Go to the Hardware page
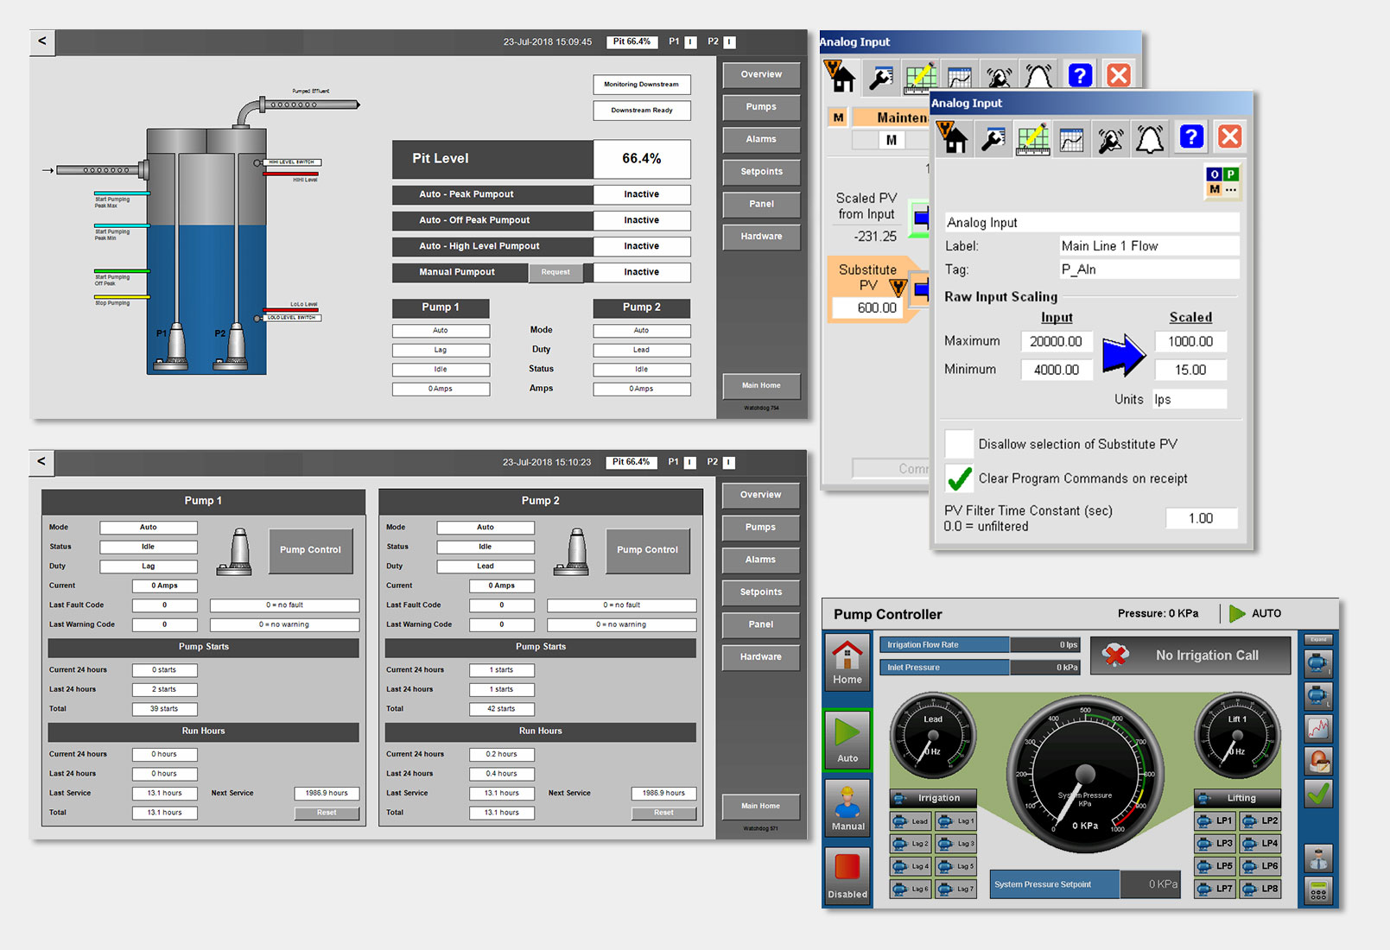The image size is (1390, 950). click(x=760, y=236)
